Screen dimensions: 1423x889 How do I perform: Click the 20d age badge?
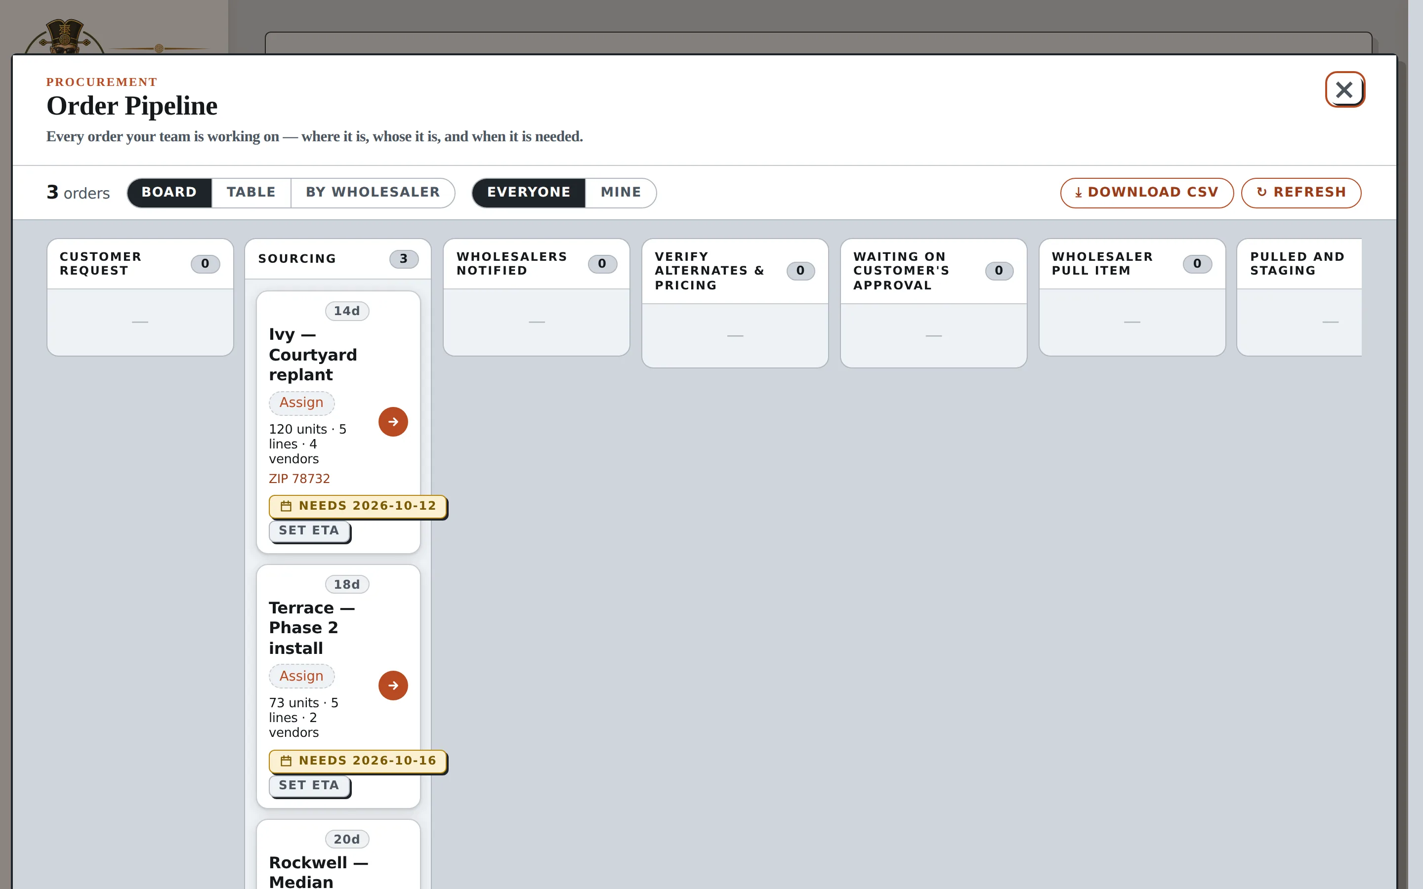point(347,840)
